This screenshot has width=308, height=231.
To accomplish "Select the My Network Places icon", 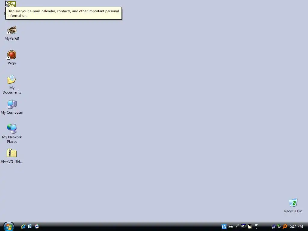I will point(12,129).
